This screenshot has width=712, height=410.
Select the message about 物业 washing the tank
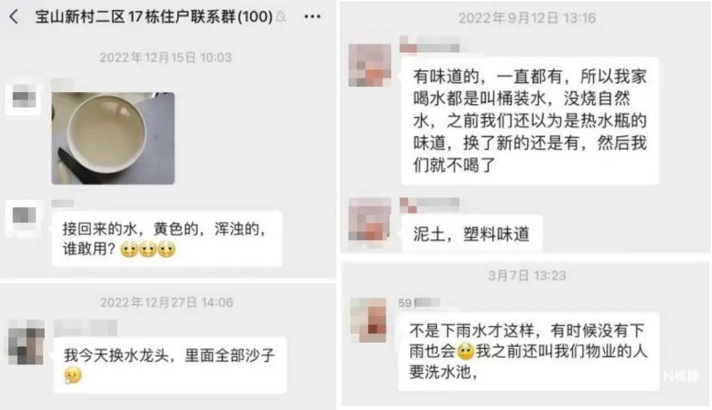528,351
